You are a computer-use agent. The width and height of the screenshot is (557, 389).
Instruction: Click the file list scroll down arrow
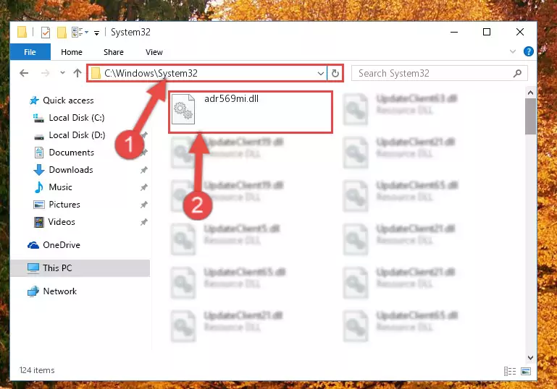(x=530, y=358)
